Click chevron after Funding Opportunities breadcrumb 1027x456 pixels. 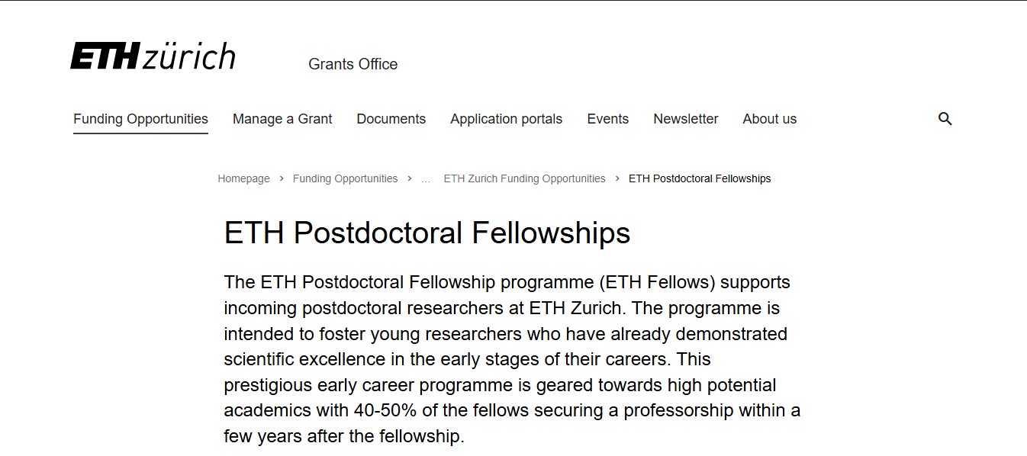point(410,178)
